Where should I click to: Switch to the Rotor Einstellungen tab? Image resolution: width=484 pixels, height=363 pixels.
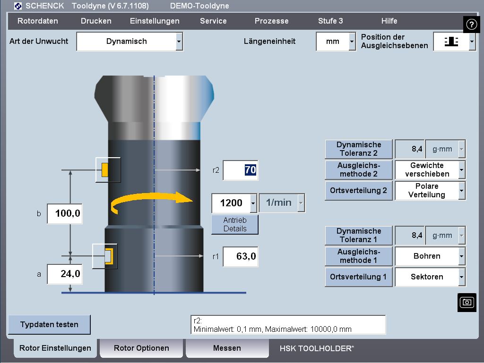[55, 348]
